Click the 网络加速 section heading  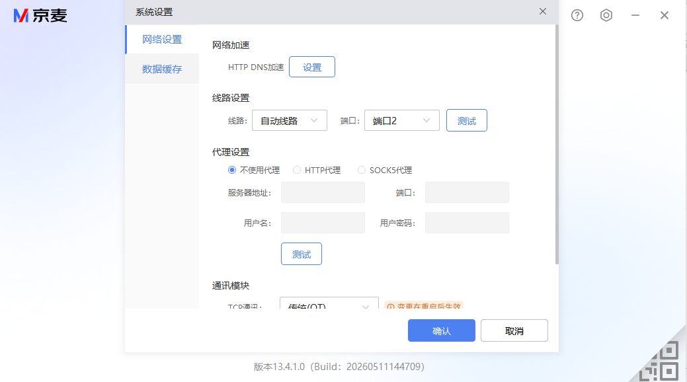(x=231, y=45)
